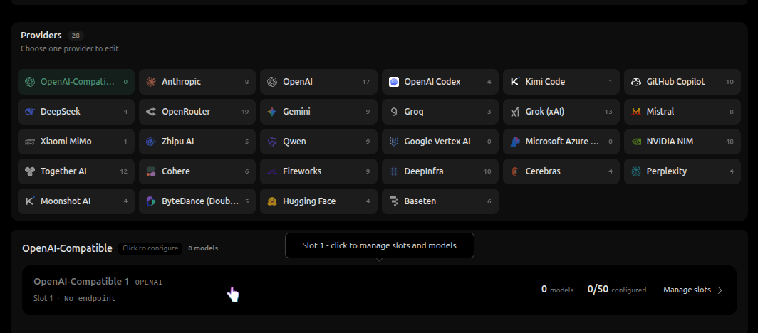Click the Qwen purple logo icon
The width and height of the screenshot is (758, 333).
(x=272, y=142)
